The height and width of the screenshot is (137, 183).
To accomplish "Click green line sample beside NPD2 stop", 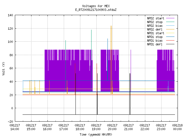I will click(x=170, y=22).
